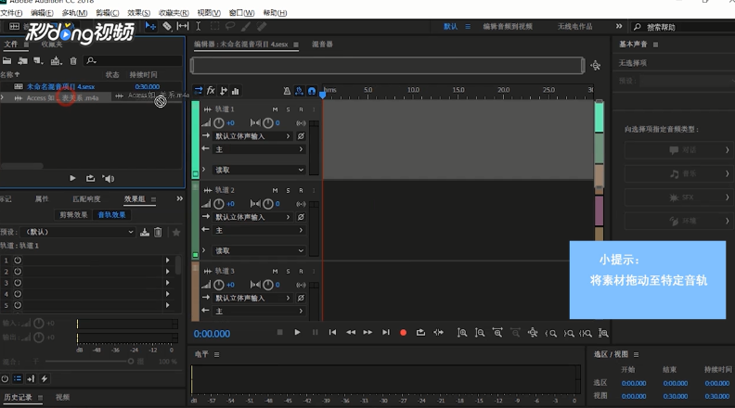Open effect slot 1 arrow menu
This screenshot has width=735, height=408.
point(167,260)
